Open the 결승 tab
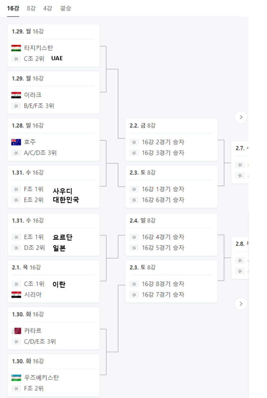The image size is (267, 398). [65, 8]
